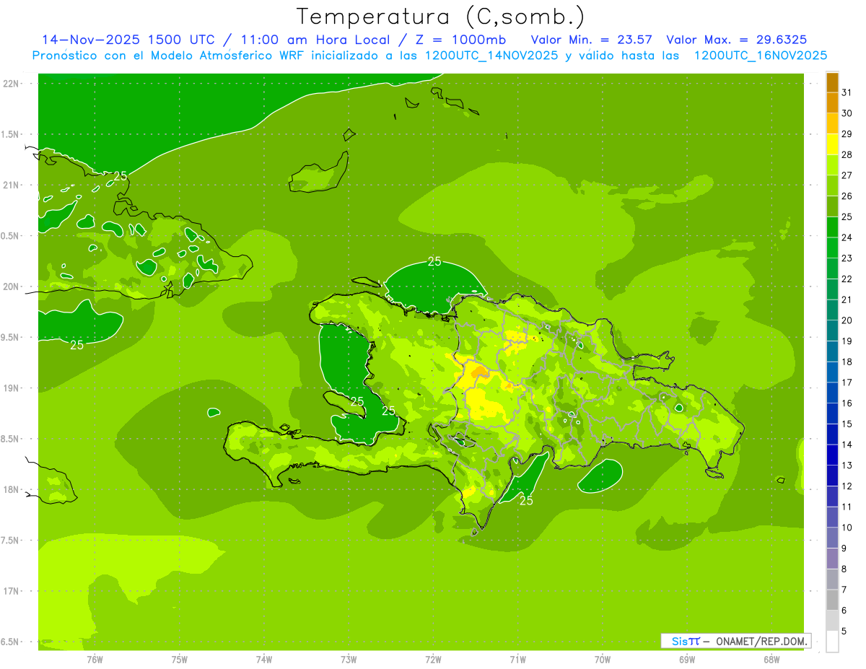
Task: Click the color legend value "24"
Action: (x=847, y=237)
